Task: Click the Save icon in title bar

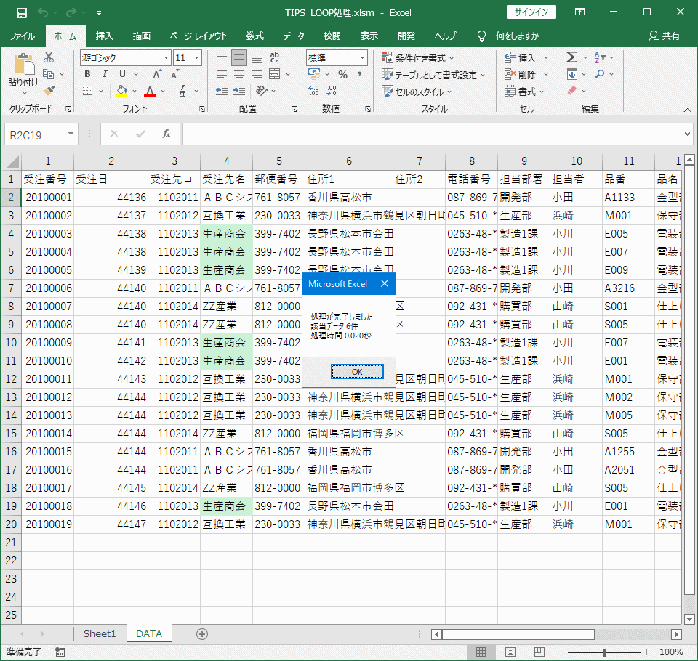Action: 21,13
